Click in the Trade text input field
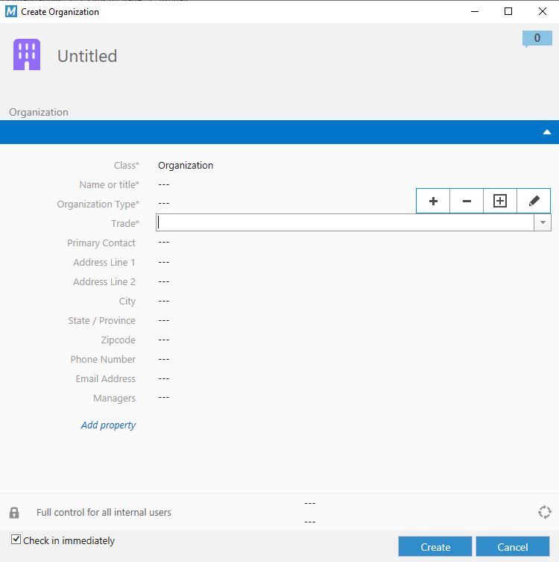 point(344,222)
